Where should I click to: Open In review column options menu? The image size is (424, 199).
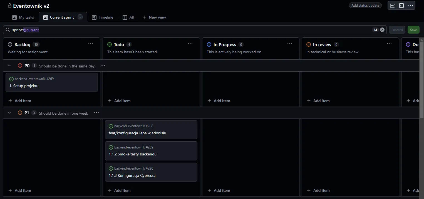coord(389,44)
